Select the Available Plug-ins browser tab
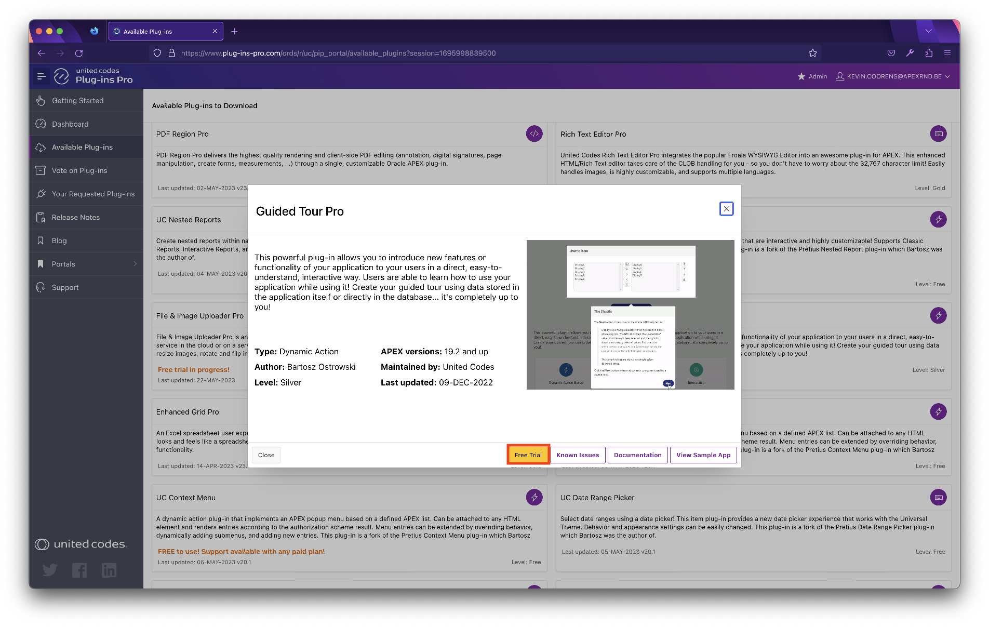 pyautogui.click(x=166, y=31)
